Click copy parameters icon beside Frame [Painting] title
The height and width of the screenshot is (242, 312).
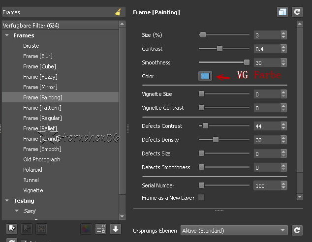[282, 12]
